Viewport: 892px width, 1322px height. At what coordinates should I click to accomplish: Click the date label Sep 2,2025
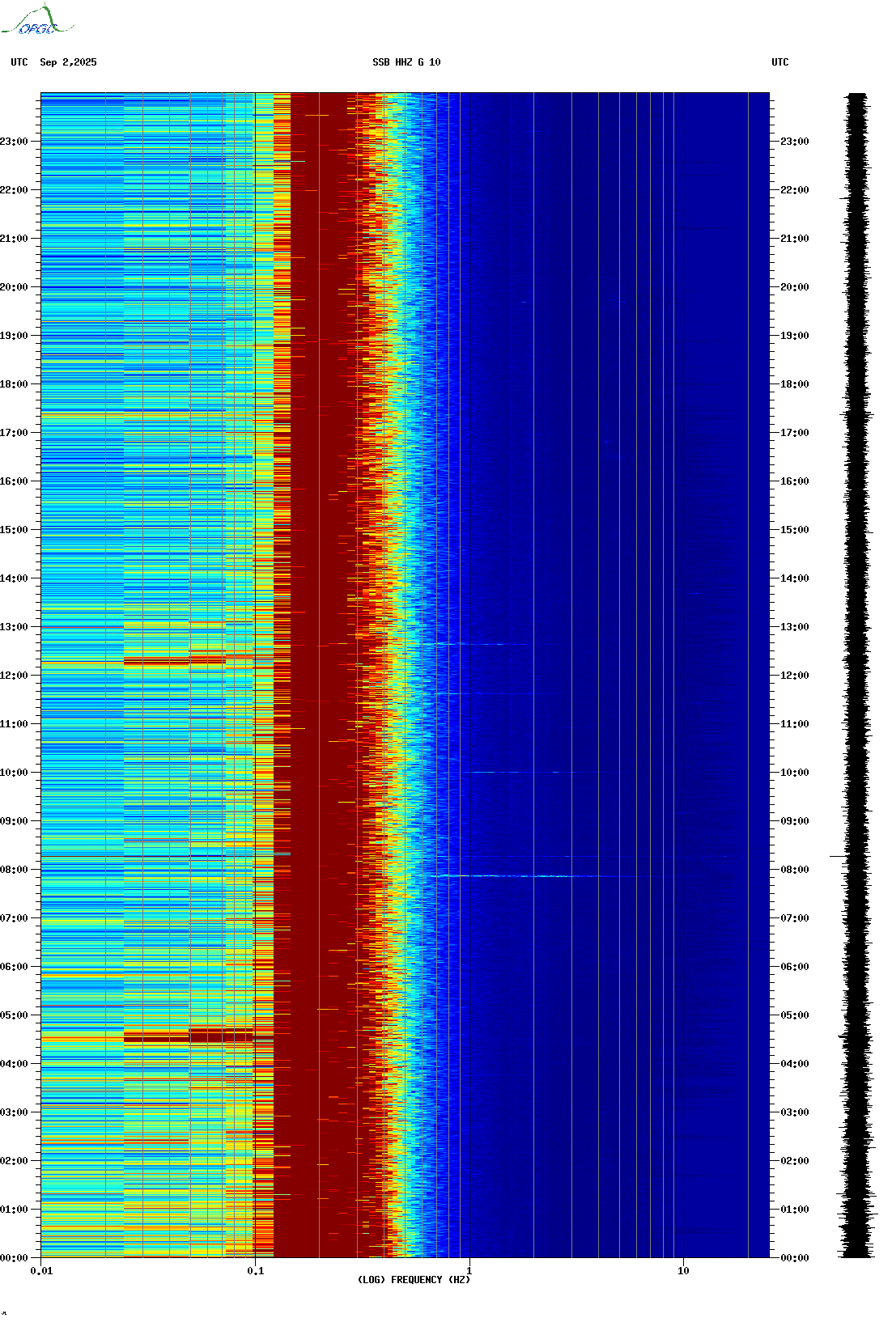[68, 62]
